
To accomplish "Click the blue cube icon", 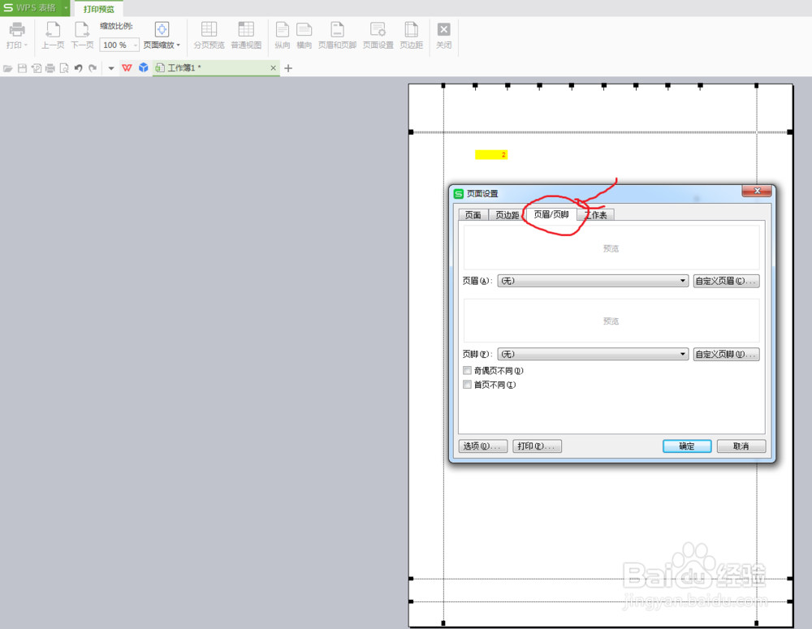I will [144, 68].
